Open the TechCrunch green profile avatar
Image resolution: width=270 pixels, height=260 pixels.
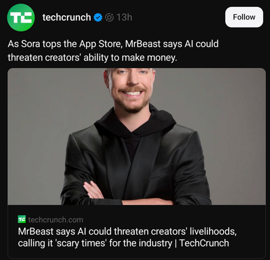pos(21,17)
